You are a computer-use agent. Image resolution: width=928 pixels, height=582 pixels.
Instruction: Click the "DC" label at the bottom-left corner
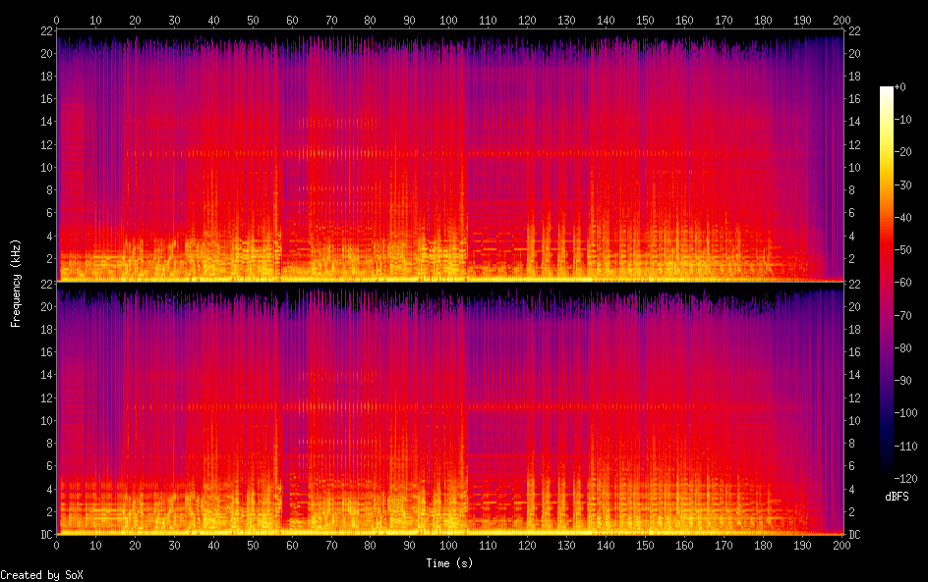pos(43,535)
